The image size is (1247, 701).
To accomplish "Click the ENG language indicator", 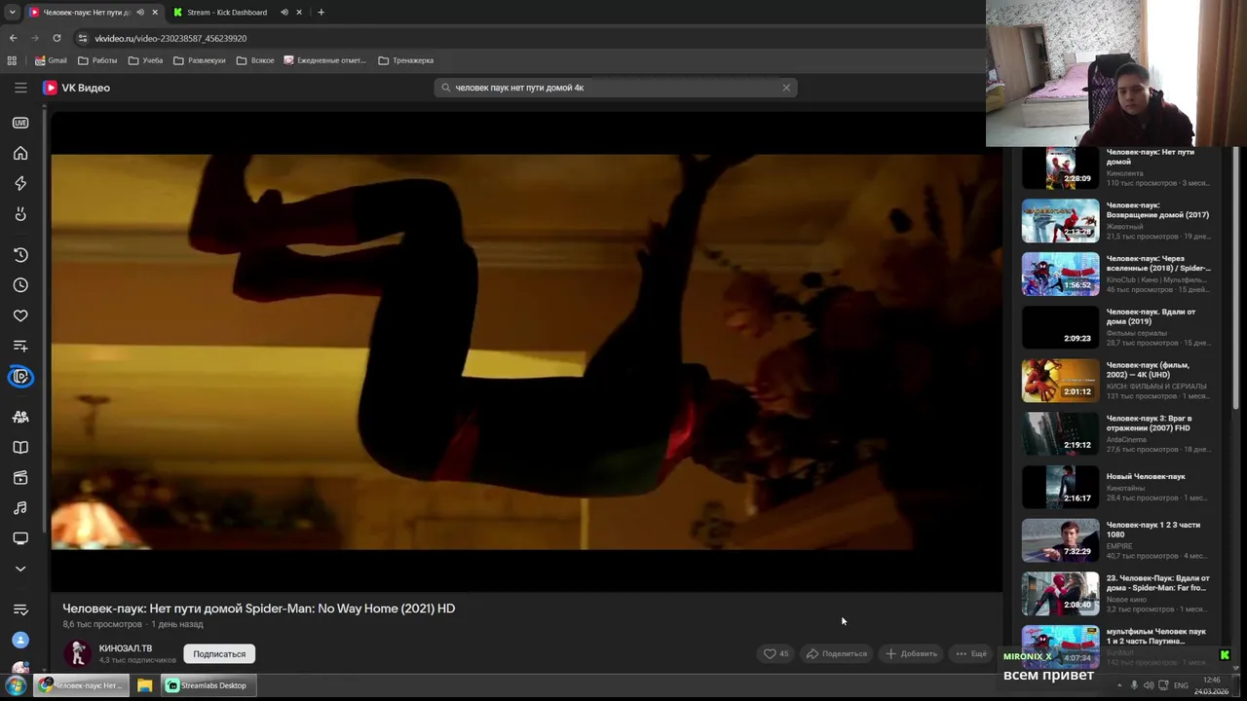I will click(1181, 685).
